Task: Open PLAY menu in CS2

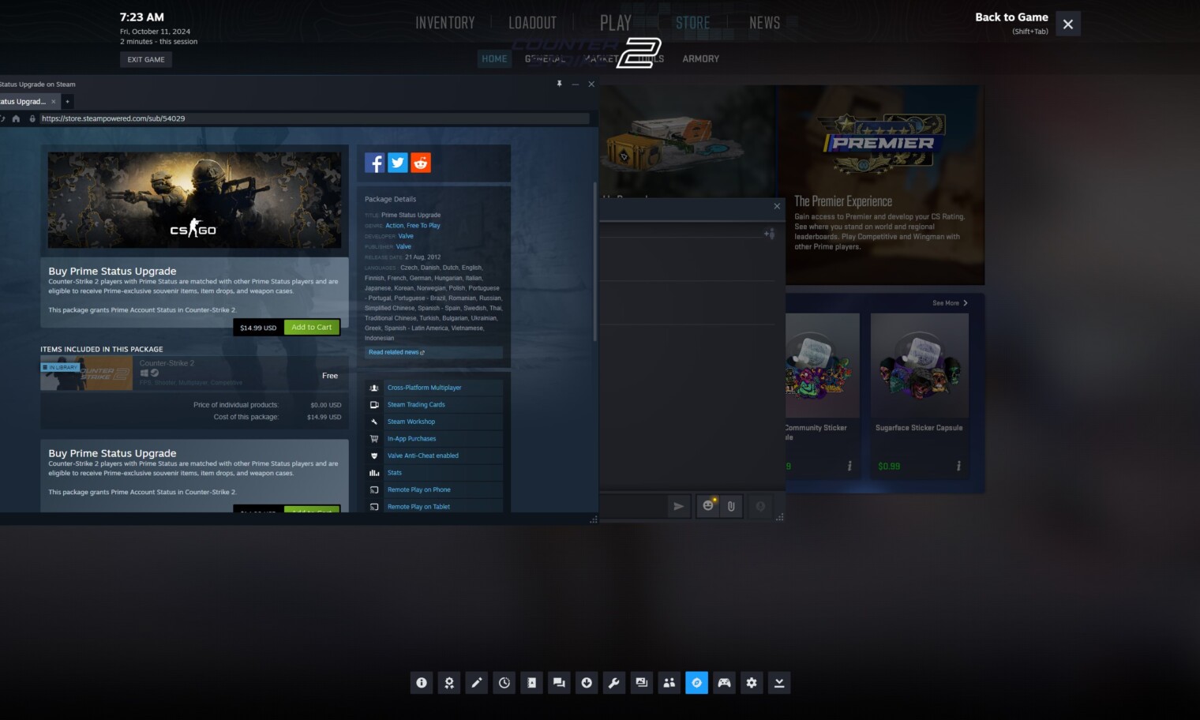Action: point(616,23)
